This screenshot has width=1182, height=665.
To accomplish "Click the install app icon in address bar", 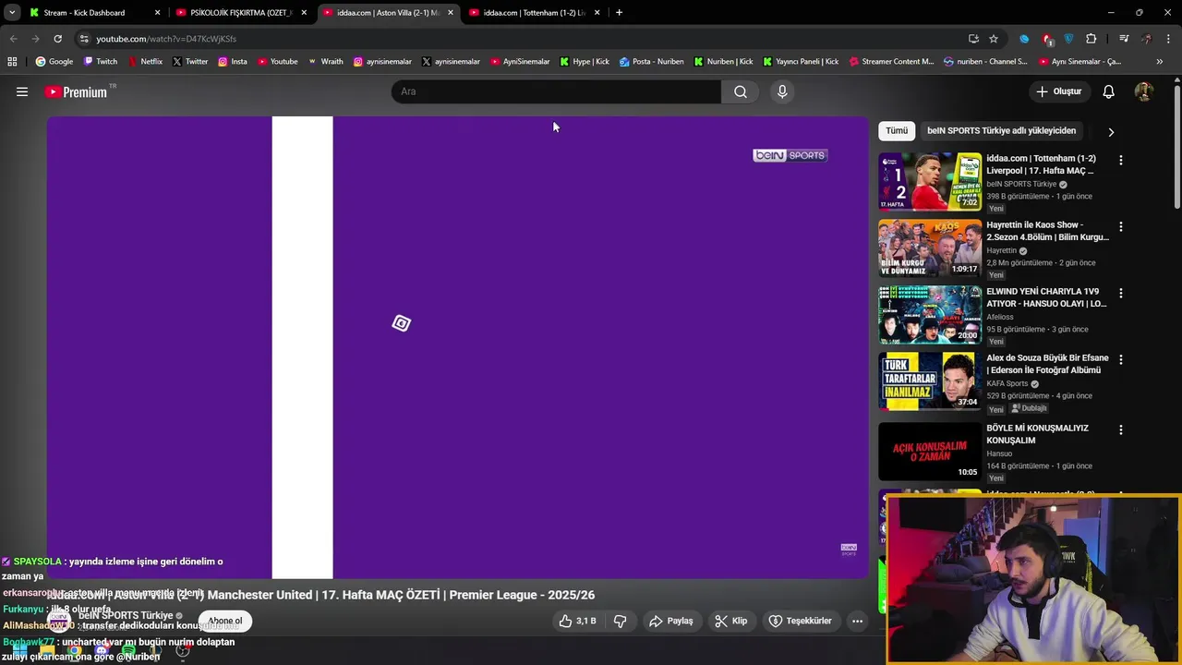I will [x=973, y=39].
